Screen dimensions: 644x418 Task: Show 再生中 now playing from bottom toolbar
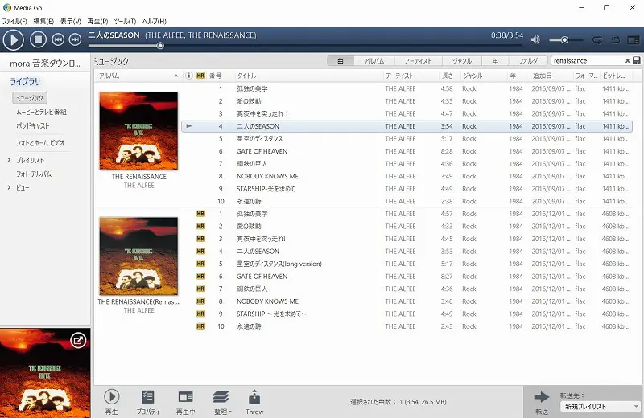click(186, 402)
